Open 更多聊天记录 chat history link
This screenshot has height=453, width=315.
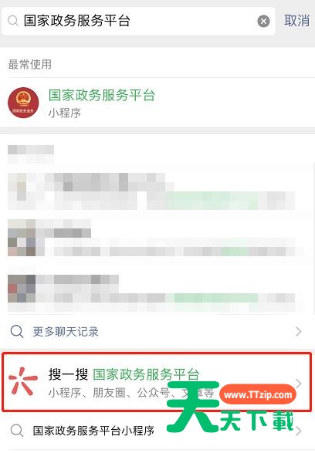point(66,332)
